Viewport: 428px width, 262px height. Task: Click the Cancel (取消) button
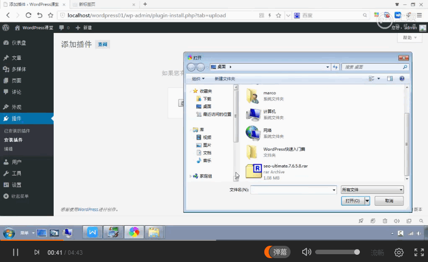(389, 201)
